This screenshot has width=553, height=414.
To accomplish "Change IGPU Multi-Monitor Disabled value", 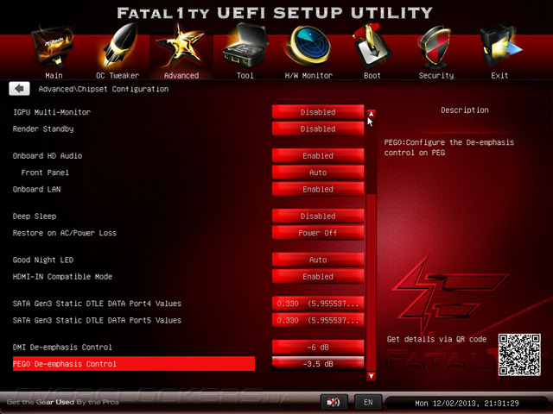I will pyautogui.click(x=318, y=112).
